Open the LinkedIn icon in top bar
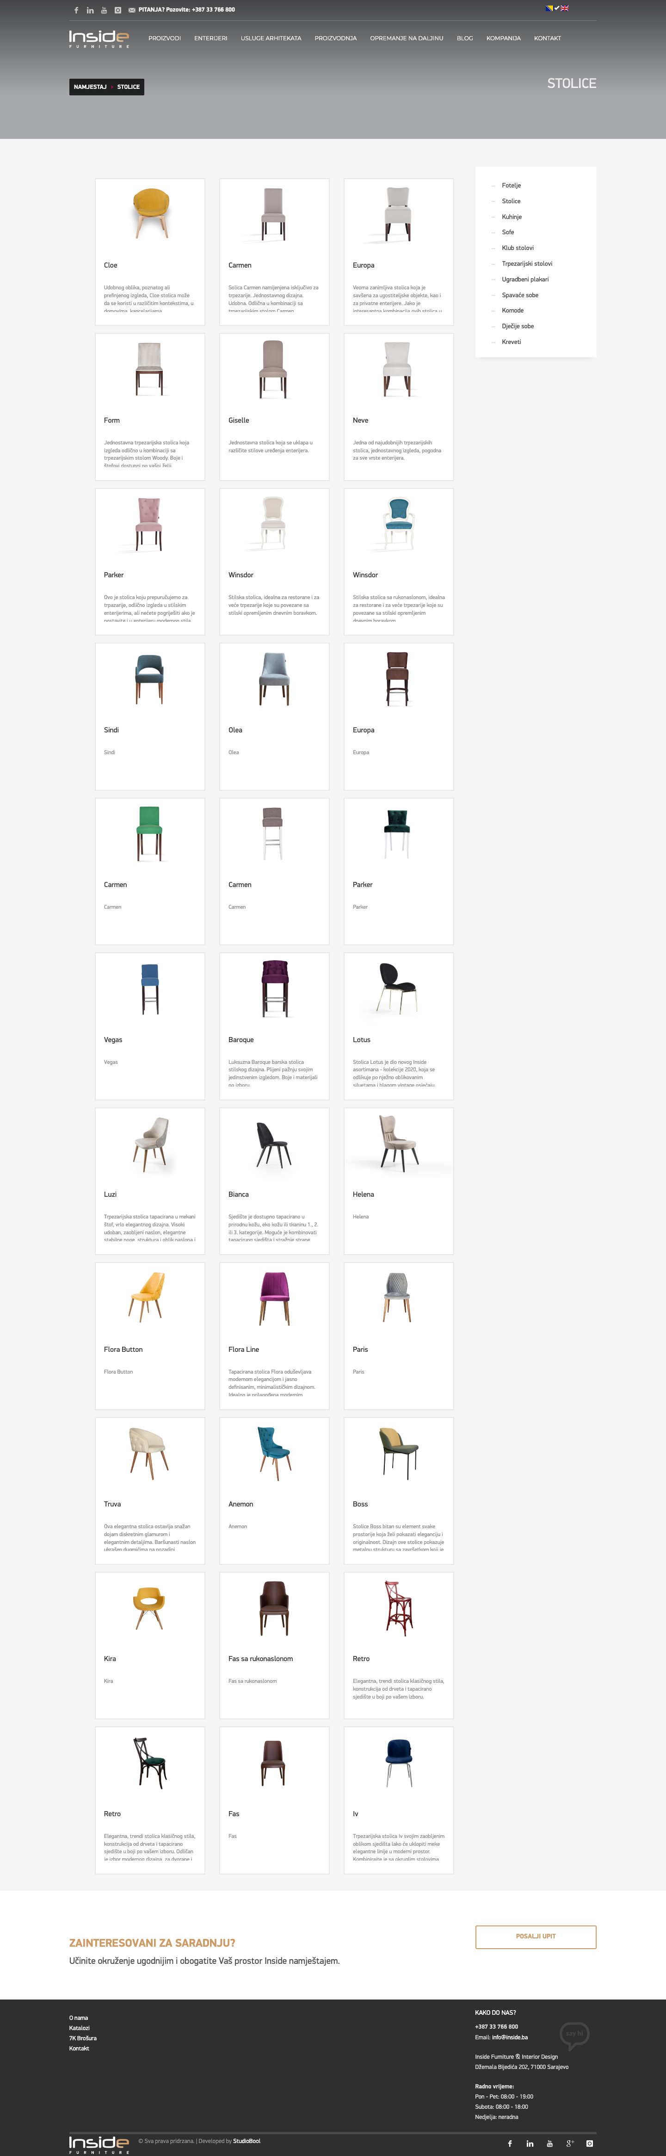 pos(90,10)
